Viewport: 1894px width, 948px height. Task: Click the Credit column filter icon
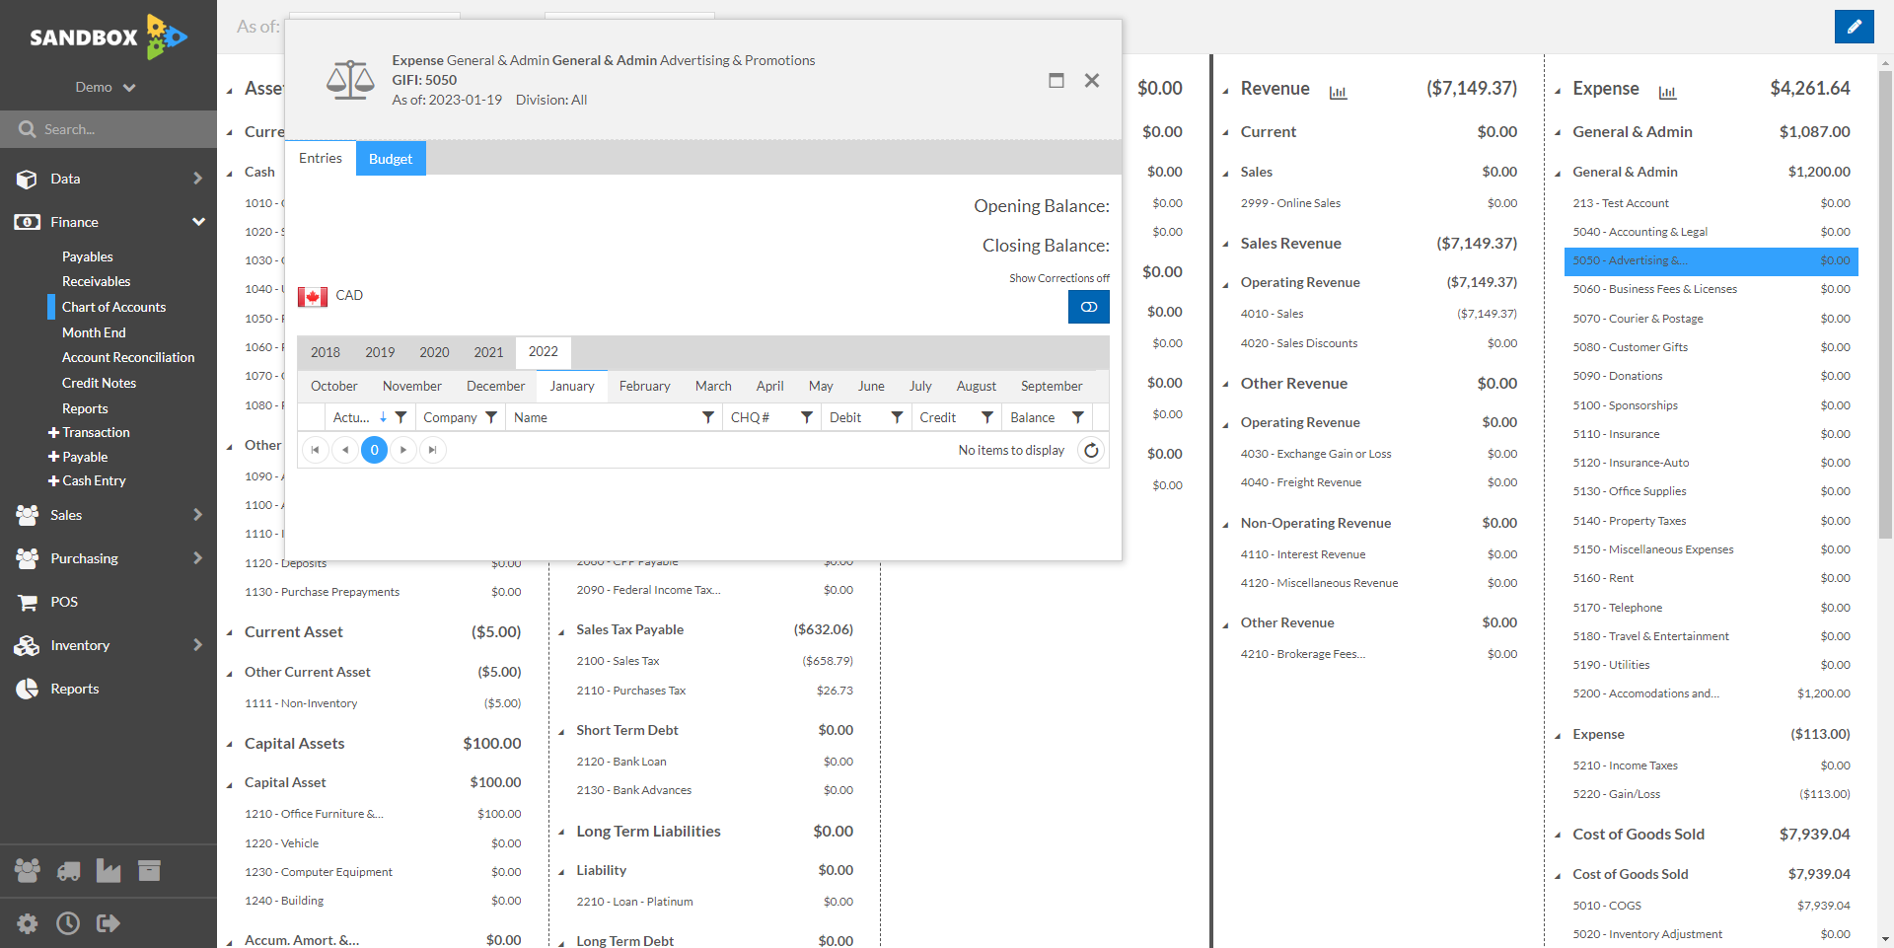tap(986, 417)
